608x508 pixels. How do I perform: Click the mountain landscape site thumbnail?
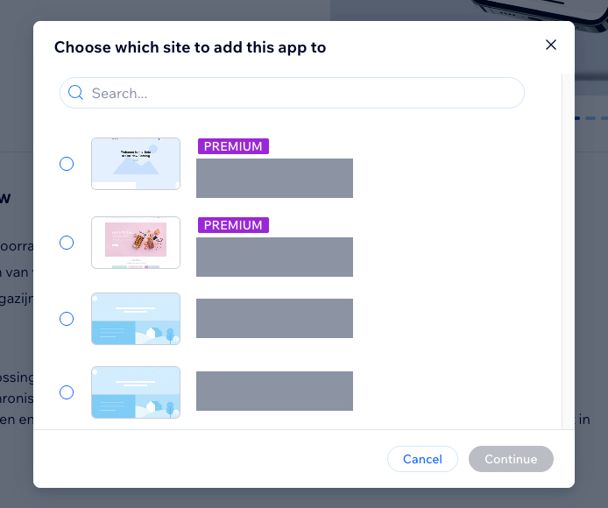tap(136, 164)
